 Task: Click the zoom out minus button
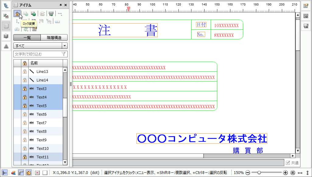coord(248,173)
